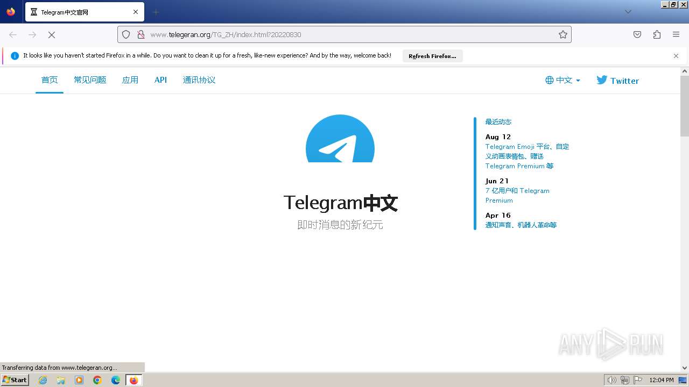Viewport: 689px width, 387px height.
Task: Open the 常见问题 menu item
Action: (90, 80)
